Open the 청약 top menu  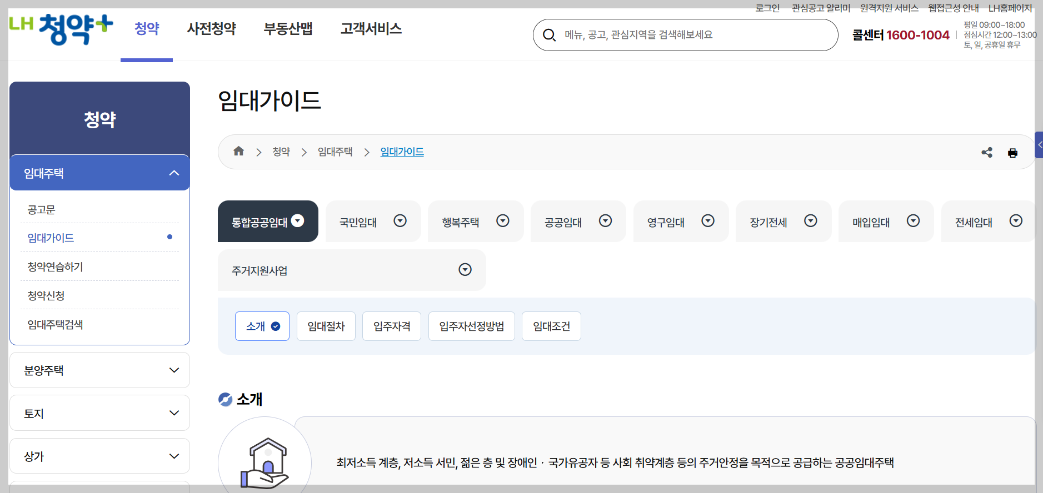(x=147, y=28)
